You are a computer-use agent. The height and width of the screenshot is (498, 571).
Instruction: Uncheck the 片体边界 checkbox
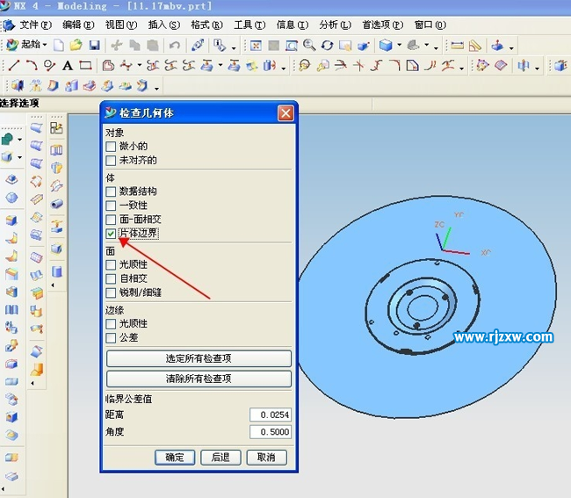coord(111,234)
